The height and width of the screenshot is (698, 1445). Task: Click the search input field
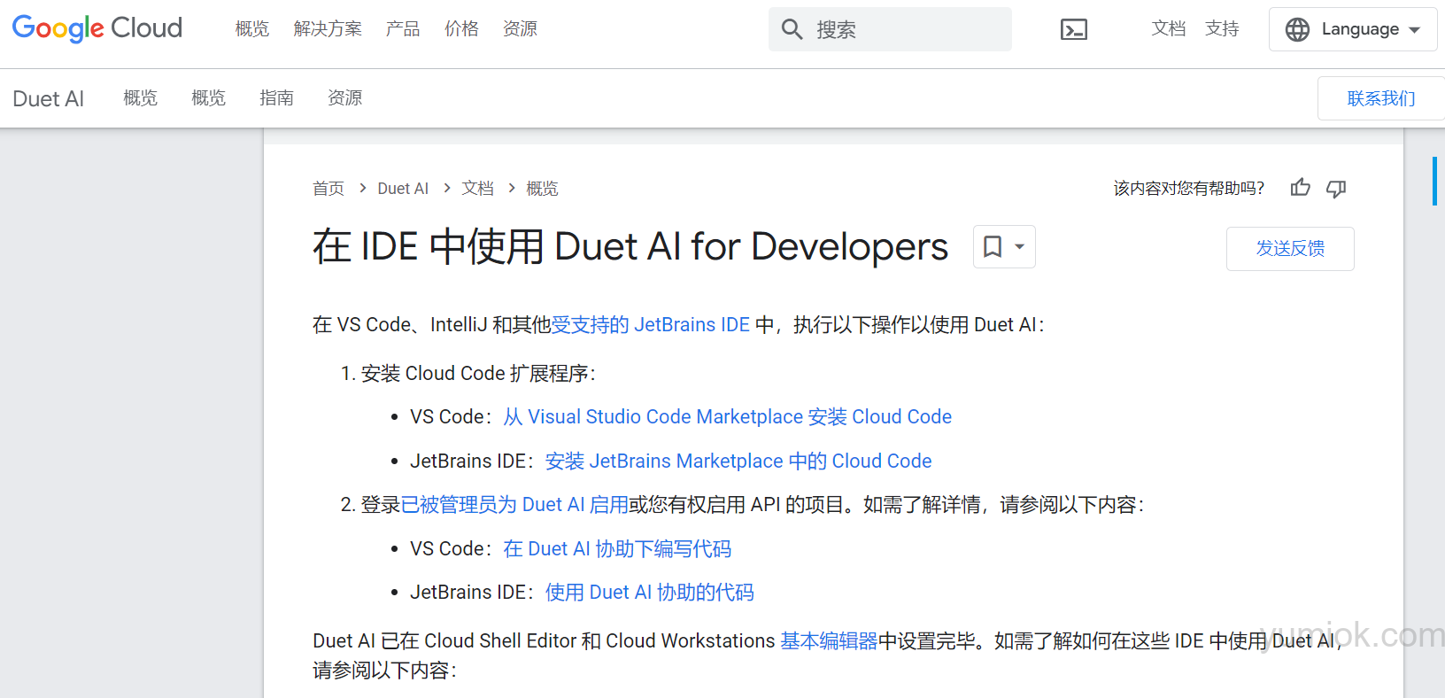pyautogui.click(x=890, y=29)
